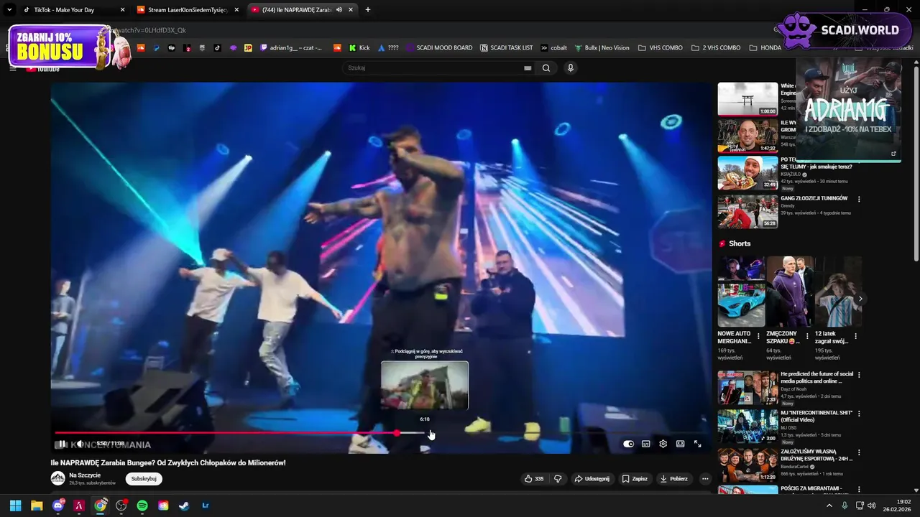
Task: Open the Bullx | Neo Vision bookmark
Action: pos(602,48)
